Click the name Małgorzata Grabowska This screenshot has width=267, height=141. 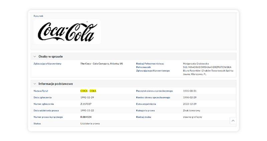pos(196,64)
